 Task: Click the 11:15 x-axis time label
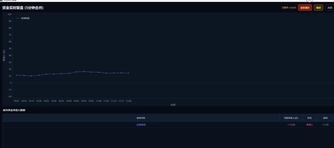pyautogui.click(x=121, y=101)
